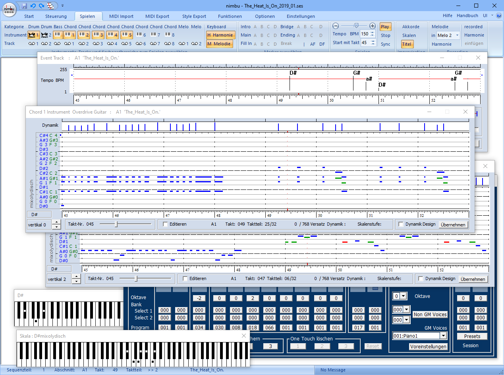Toggle the H Harmonie keyboard button
Screen dimensions: 504x375
pyautogui.click(x=220, y=35)
